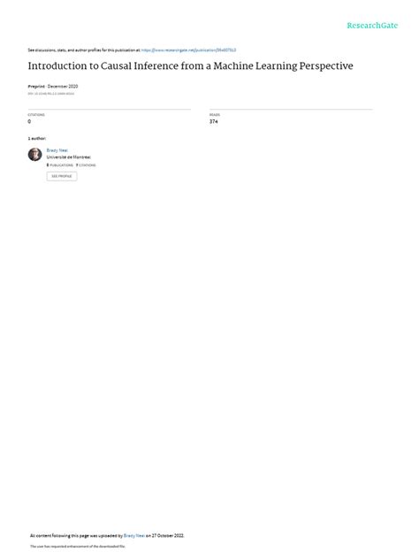Open the Brady Neal uploader link in the footer

click(x=134, y=535)
